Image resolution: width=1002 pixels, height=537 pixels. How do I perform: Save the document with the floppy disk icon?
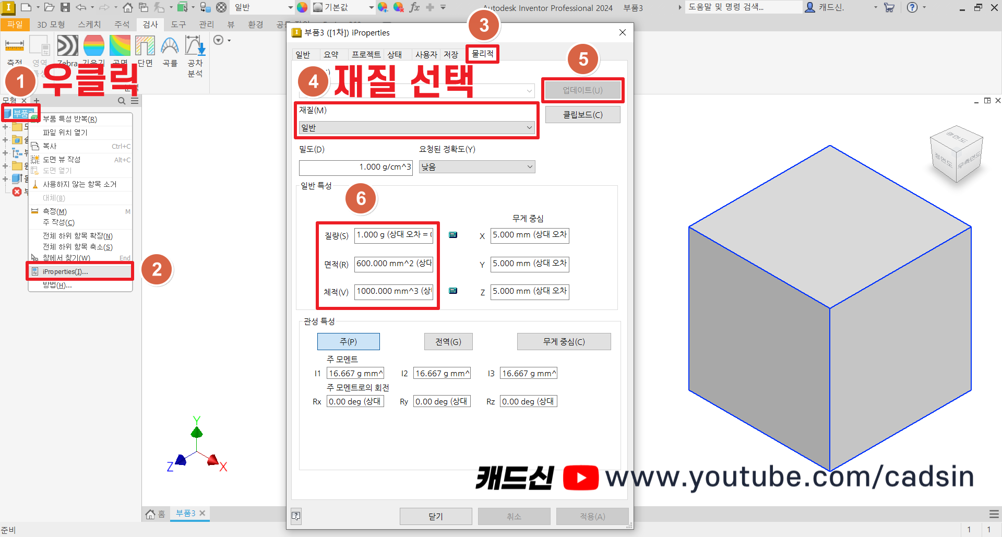(x=65, y=7)
